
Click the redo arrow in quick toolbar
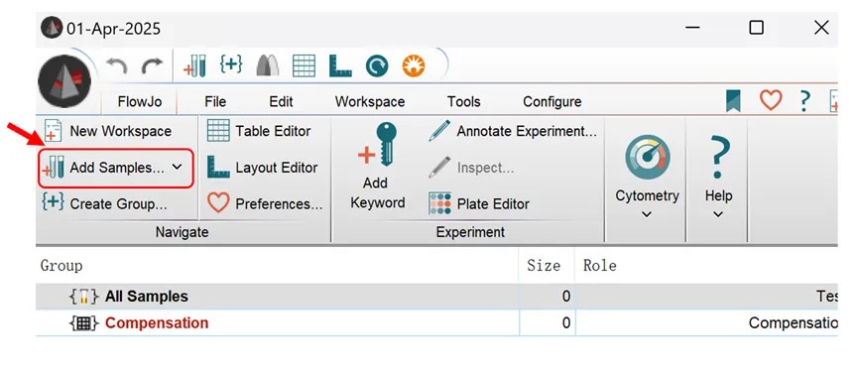[x=152, y=66]
